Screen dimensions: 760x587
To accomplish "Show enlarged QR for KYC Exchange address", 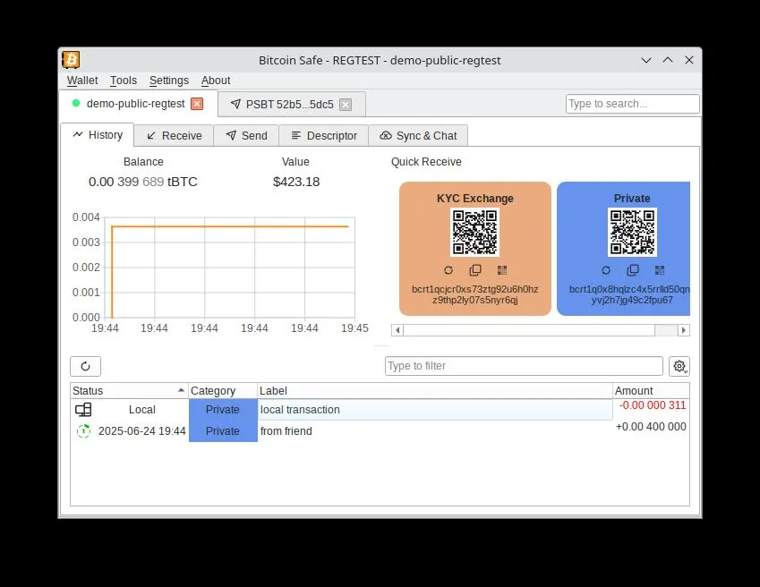I will 502,270.
